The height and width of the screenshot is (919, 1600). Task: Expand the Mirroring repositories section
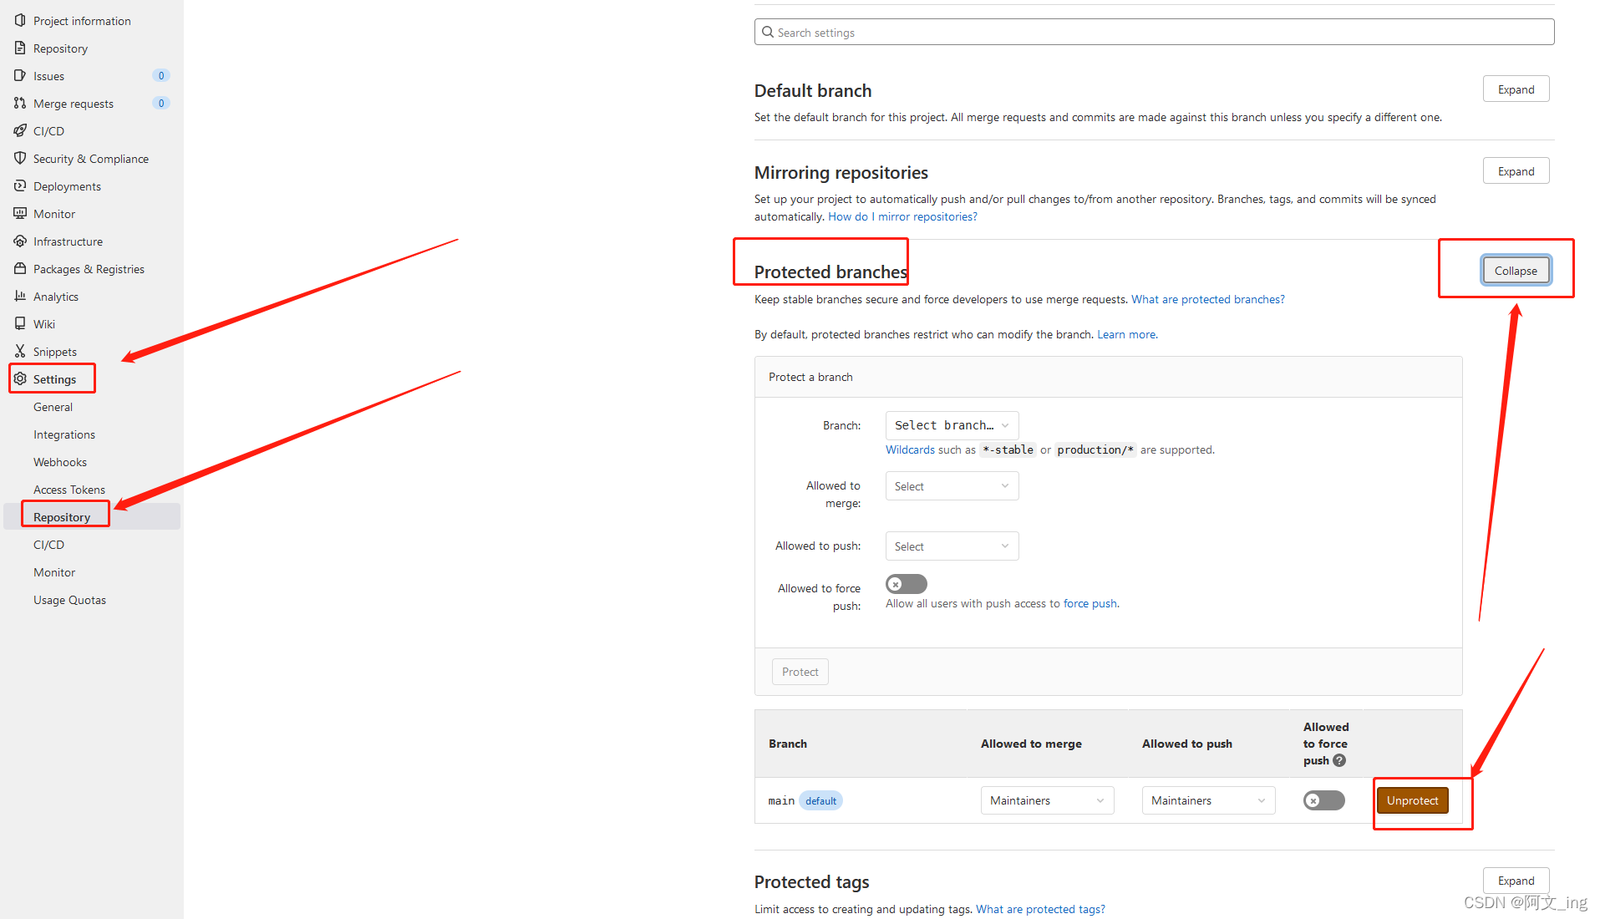coord(1516,171)
